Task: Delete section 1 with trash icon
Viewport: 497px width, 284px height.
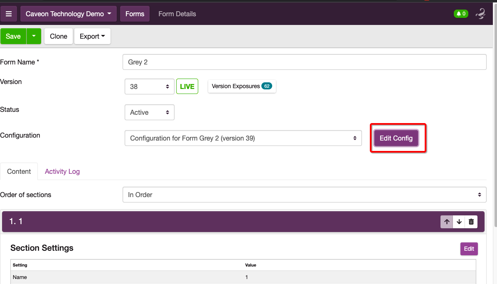Action: click(x=471, y=222)
